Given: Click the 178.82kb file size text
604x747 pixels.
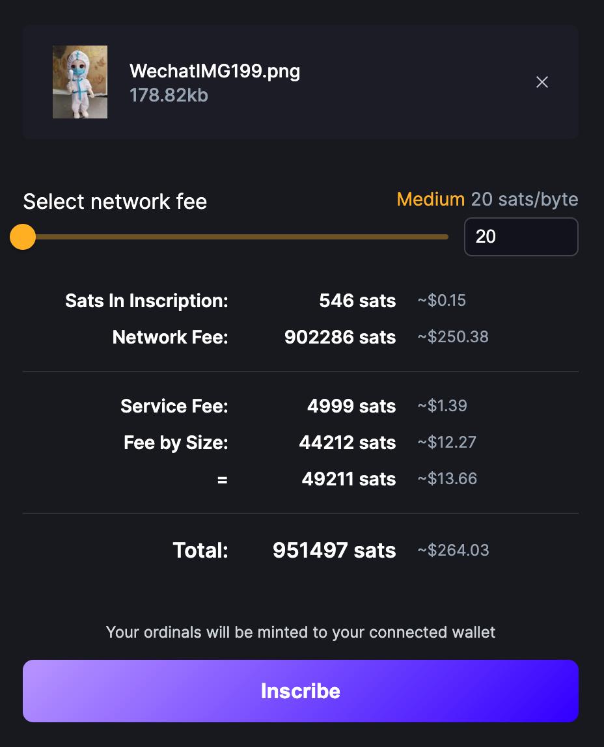Looking at the screenshot, I should coord(169,96).
